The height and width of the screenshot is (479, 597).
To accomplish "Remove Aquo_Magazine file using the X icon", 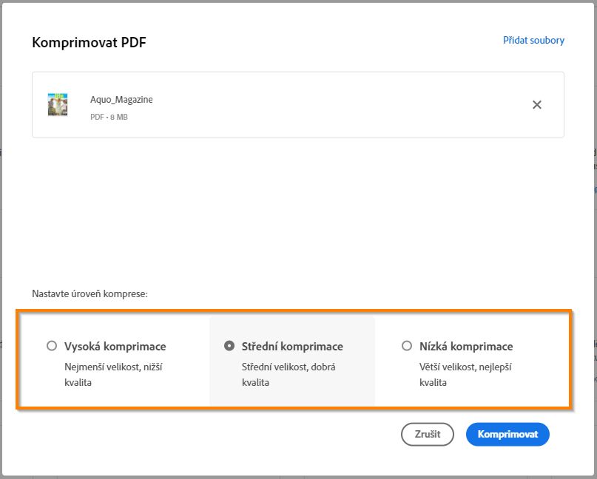I will click(x=537, y=105).
